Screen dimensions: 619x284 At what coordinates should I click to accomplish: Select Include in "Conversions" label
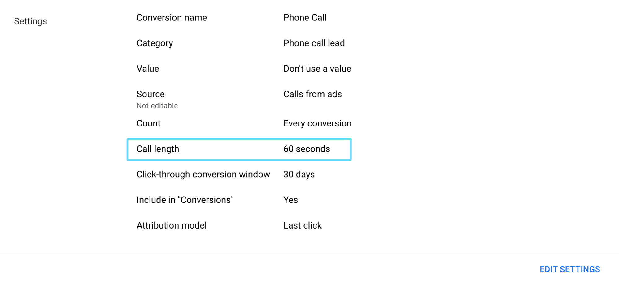click(185, 200)
